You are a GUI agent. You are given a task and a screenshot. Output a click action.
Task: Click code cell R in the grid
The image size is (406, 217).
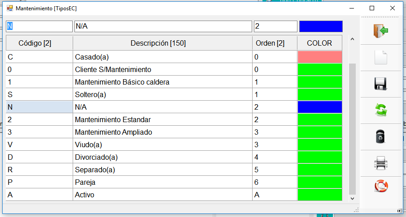pos(39,170)
